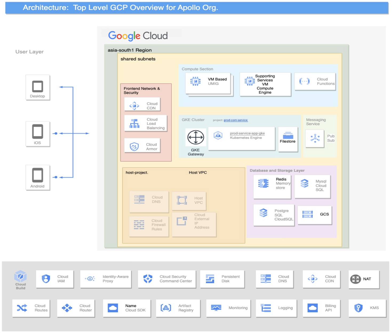This screenshot has height=335, width=392.
Task: Select the Cloud Load Balancing icon
Action: 134,123
